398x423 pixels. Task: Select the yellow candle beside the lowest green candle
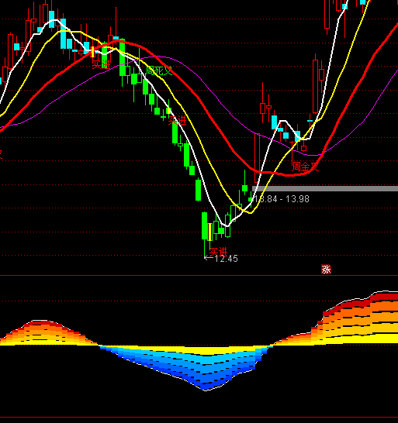coord(209,232)
